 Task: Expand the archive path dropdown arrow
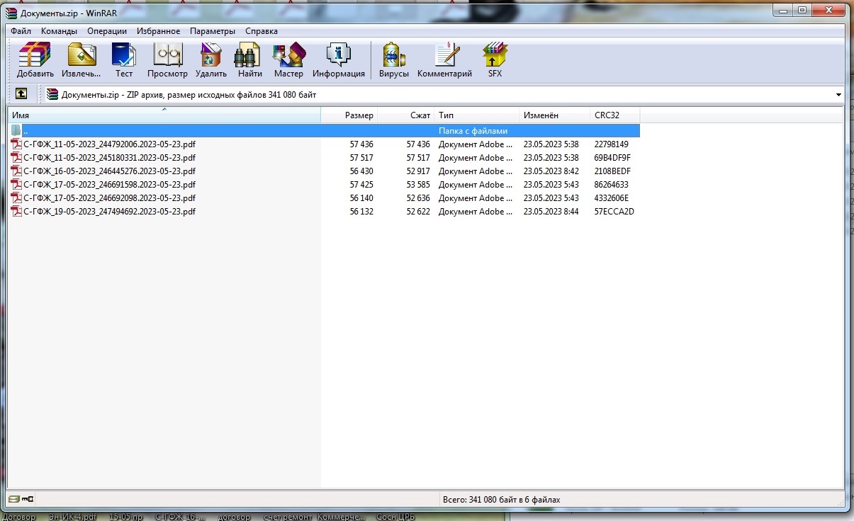[838, 95]
